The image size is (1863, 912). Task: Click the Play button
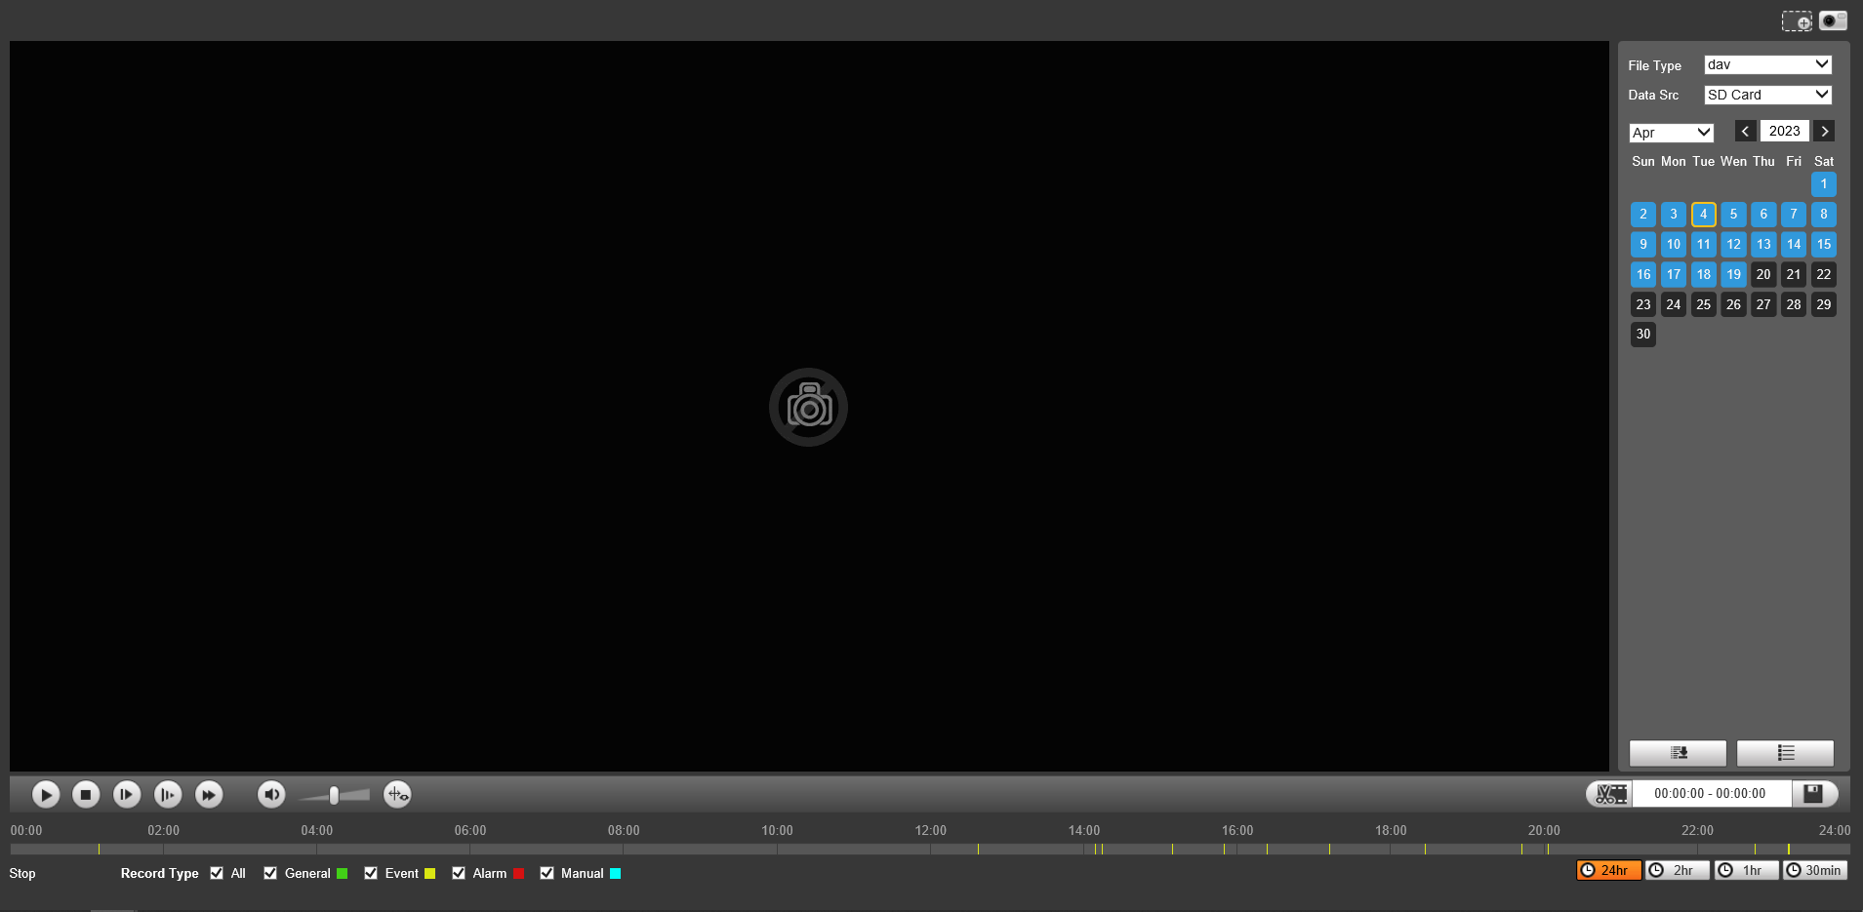(45, 795)
